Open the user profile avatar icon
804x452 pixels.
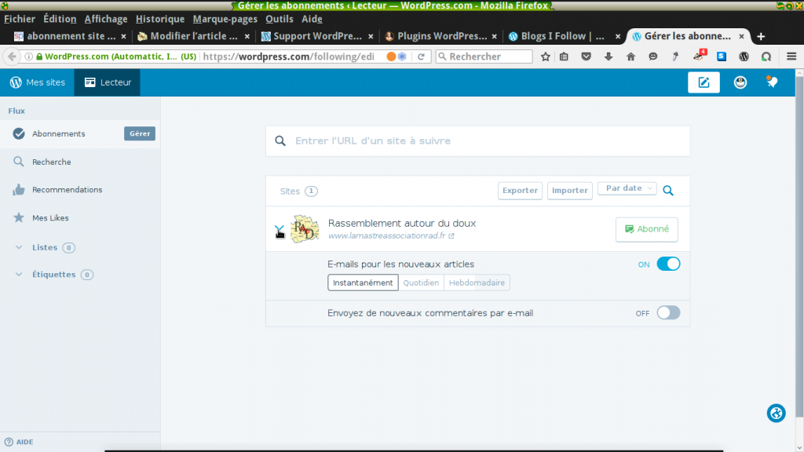pyautogui.click(x=740, y=82)
